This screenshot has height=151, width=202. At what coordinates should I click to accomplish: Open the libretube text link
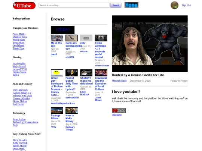(117, 115)
